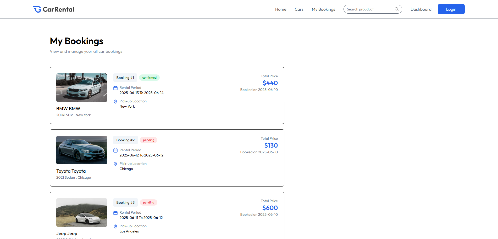
Task: Click the search magnifier icon
Action: coord(397,9)
